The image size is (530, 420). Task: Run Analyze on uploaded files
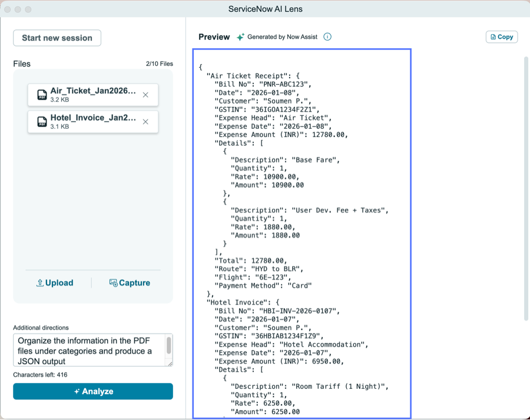(x=93, y=391)
